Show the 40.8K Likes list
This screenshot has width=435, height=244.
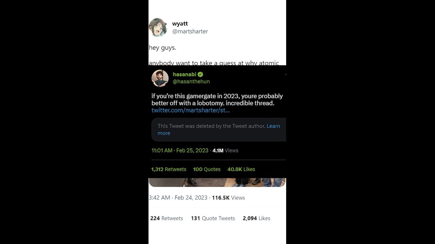241,169
